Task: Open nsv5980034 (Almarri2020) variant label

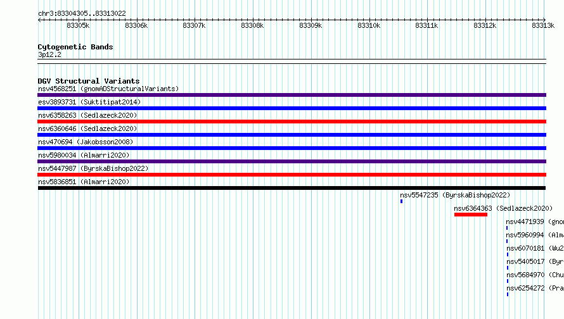Action: [84, 155]
